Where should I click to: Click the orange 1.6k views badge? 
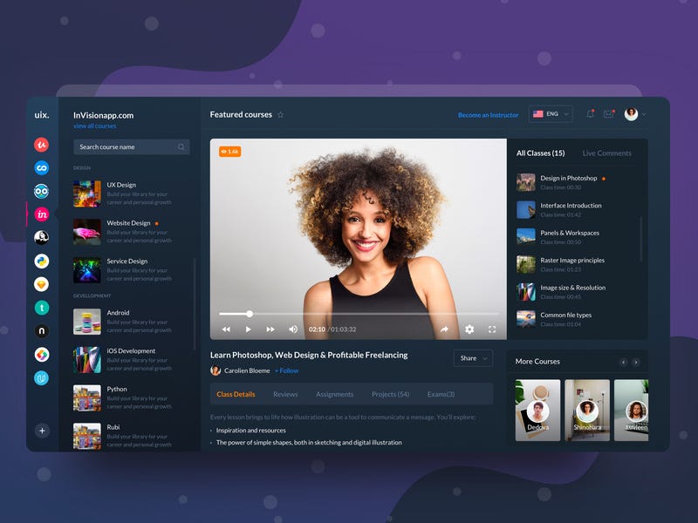coord(229,152)
